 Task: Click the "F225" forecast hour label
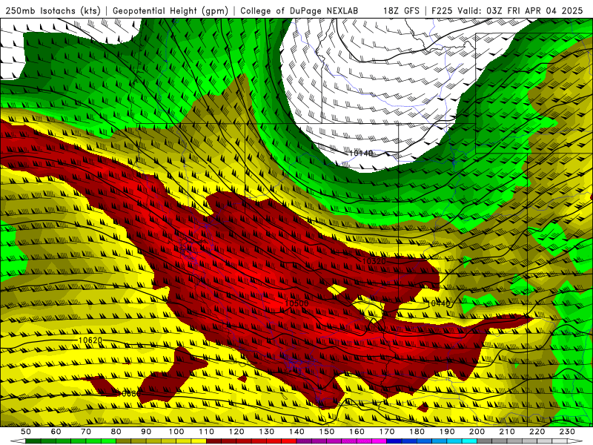[442, 10]
